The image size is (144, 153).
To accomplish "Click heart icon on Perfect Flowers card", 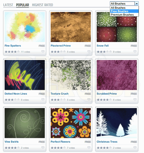I will pyautogui.click(x=89, y=147).
